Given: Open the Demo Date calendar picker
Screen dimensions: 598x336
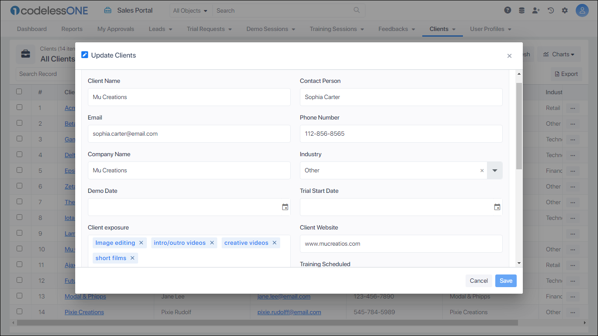Looking at the screenshot, I should coord(285,207).
